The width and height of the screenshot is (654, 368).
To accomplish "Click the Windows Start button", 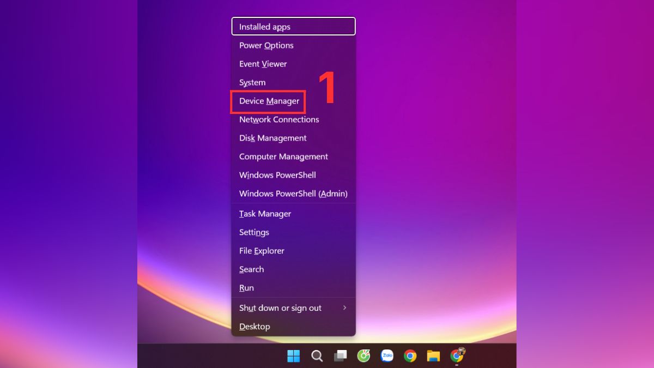I will coord(293,356).
